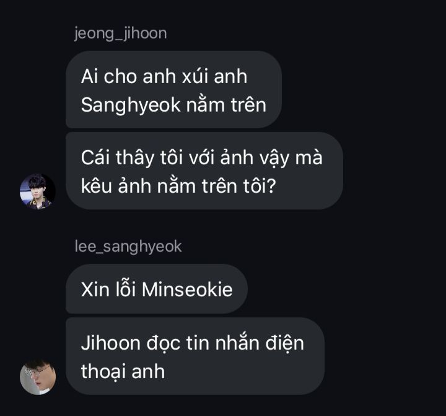Select the 'Xin lỗi Minseokie' message bubble
The height and width of the screenshot is (416, 446).
point(157,289)
